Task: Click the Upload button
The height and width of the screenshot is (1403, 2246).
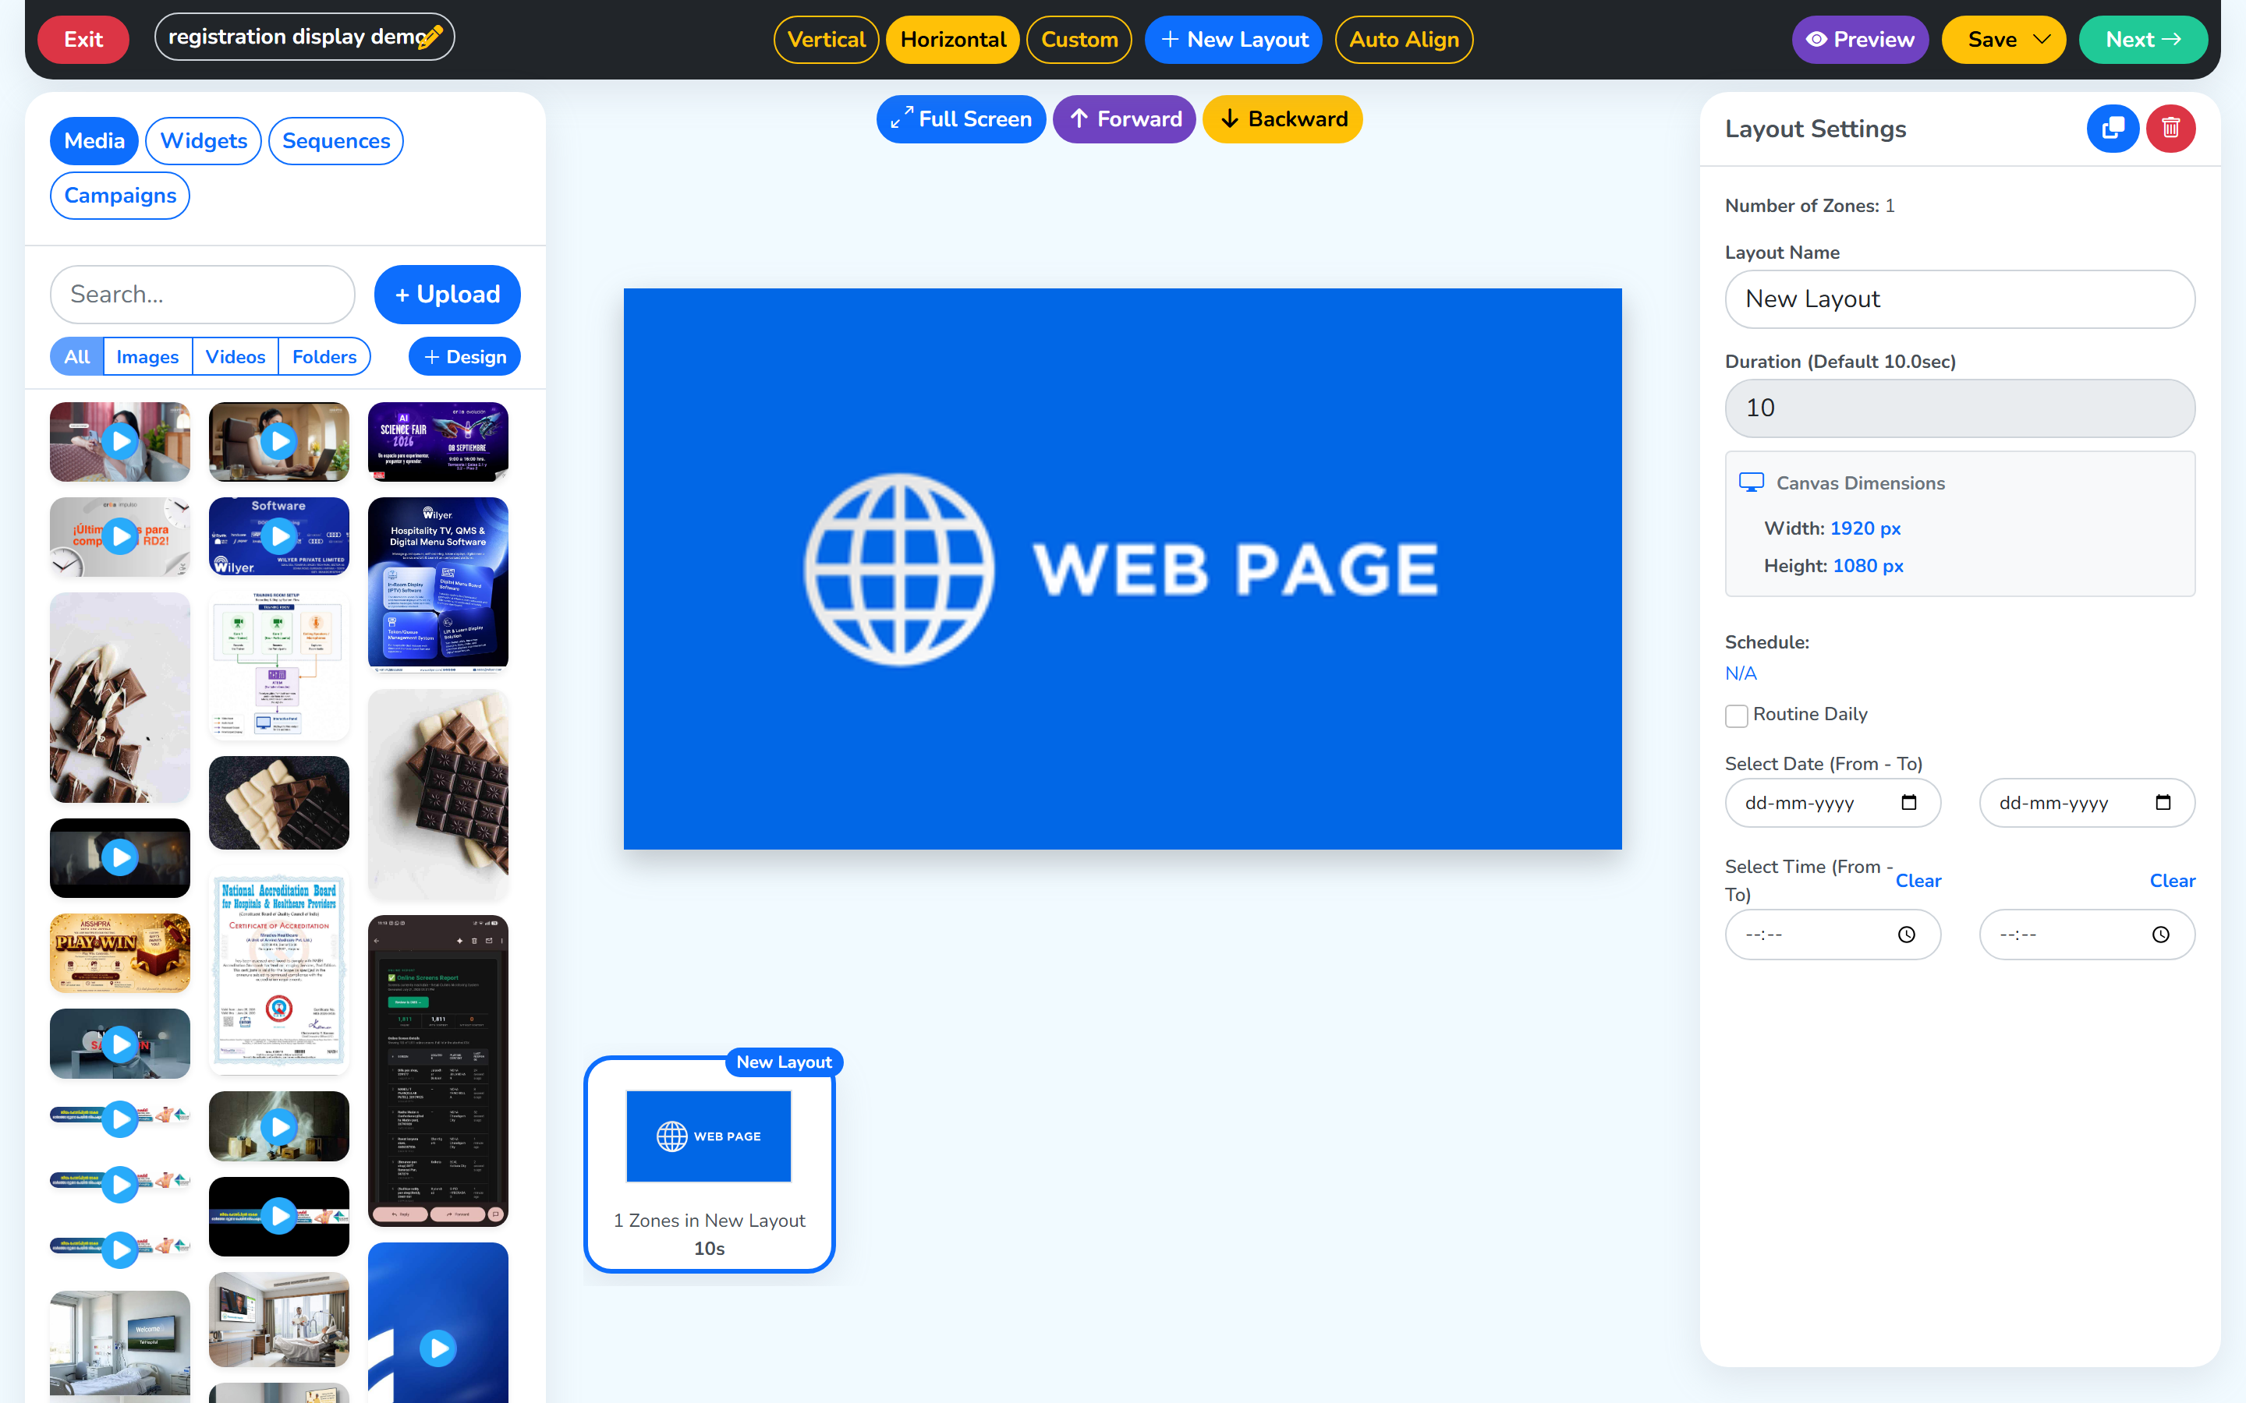Action: click(x=448, y=294)
